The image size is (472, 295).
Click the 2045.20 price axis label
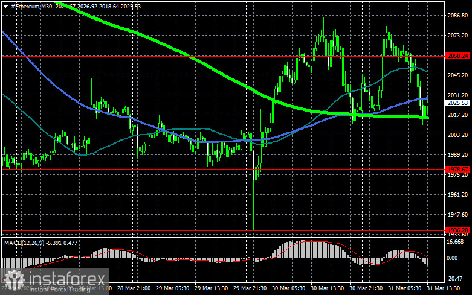point(458,75)
